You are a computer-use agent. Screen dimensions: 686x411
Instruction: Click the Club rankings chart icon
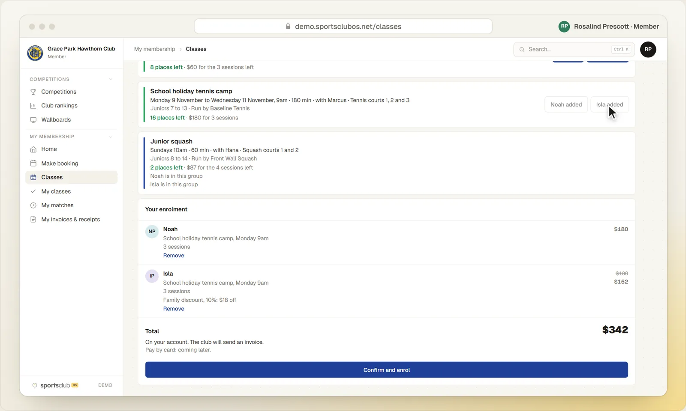click(33, 106)
